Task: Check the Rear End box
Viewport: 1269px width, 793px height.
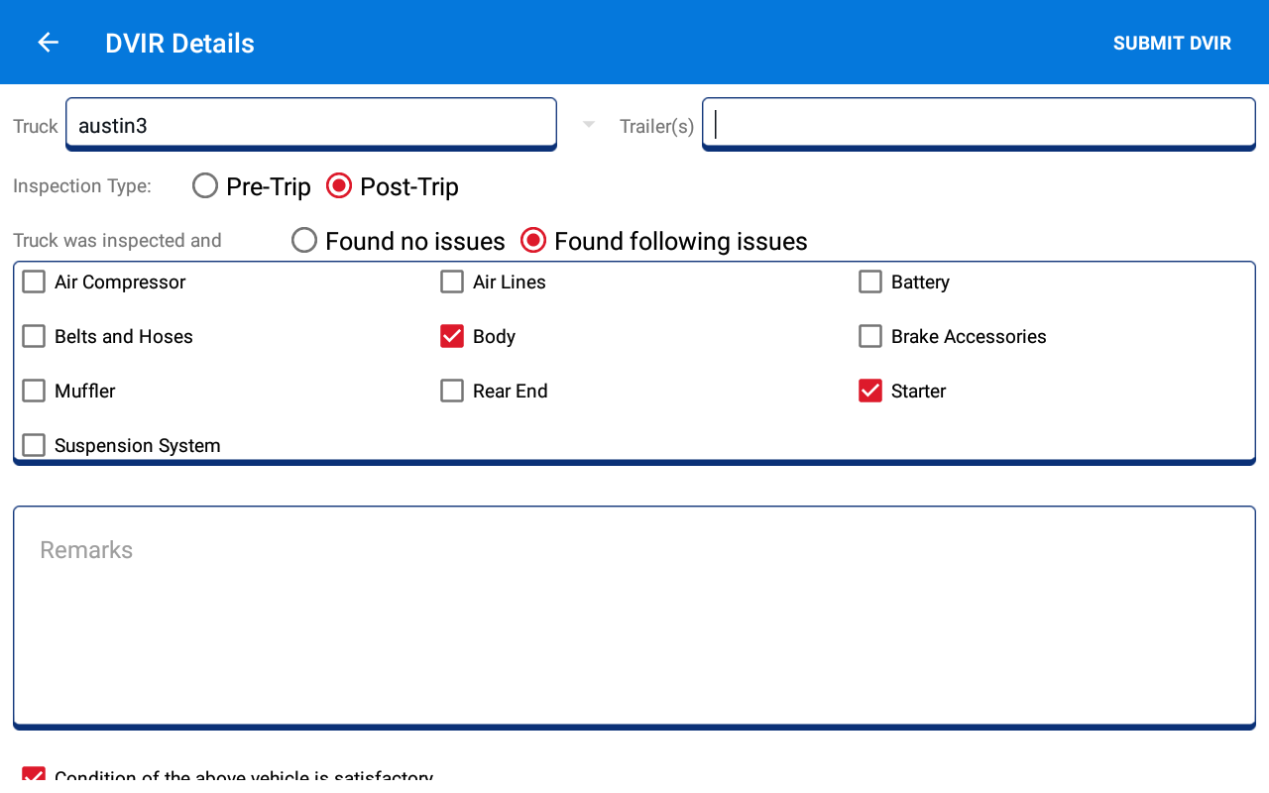Action: 452,392
